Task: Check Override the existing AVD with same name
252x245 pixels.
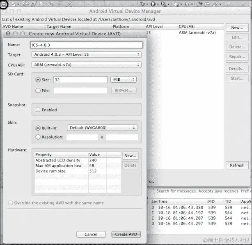Action: (10, 203)
